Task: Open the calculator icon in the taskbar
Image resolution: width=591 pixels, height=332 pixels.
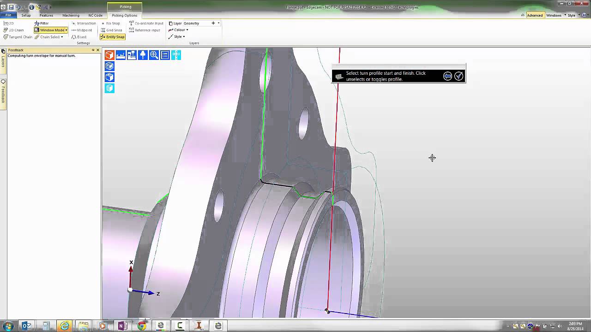Action: tap(46, 326)
